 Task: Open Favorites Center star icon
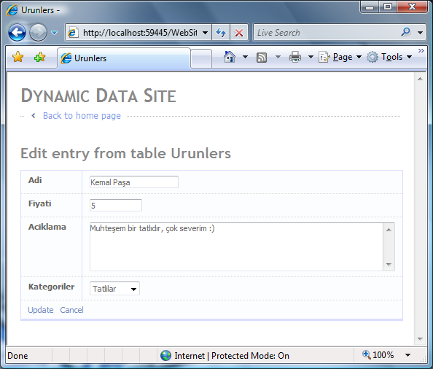click(x=18, y=57)
